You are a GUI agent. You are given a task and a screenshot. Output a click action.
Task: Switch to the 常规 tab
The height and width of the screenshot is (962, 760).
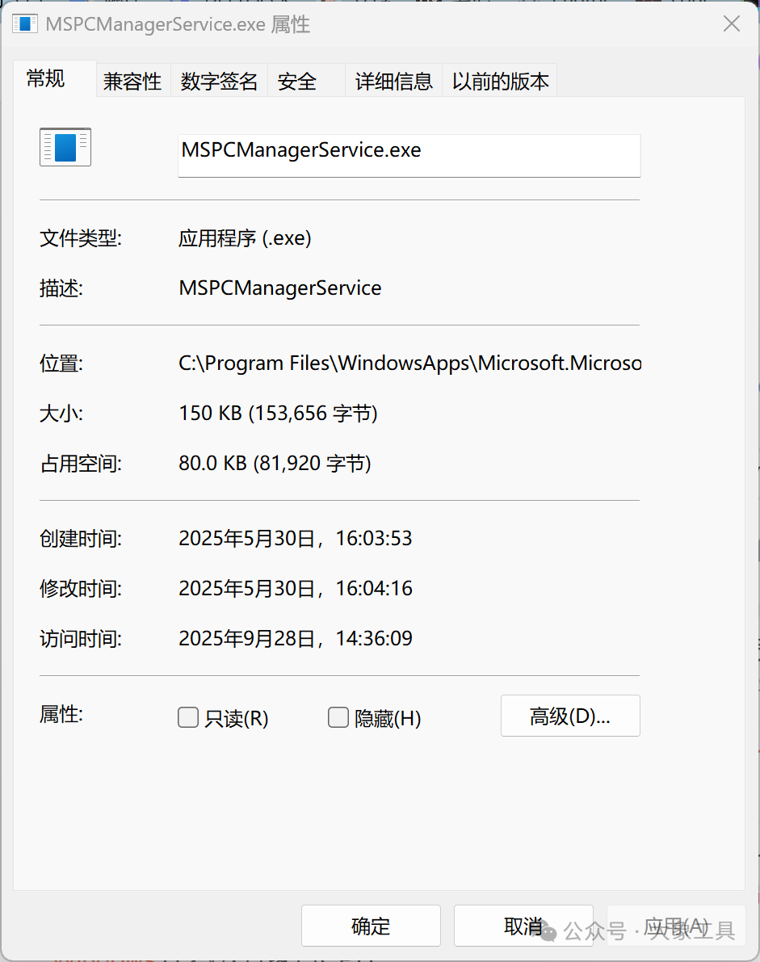point(46,79)
